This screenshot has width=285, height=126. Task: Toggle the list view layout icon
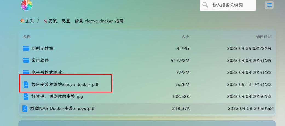pos(269,5)
